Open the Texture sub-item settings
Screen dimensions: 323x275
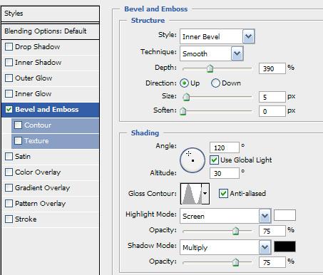click(55, 141)
